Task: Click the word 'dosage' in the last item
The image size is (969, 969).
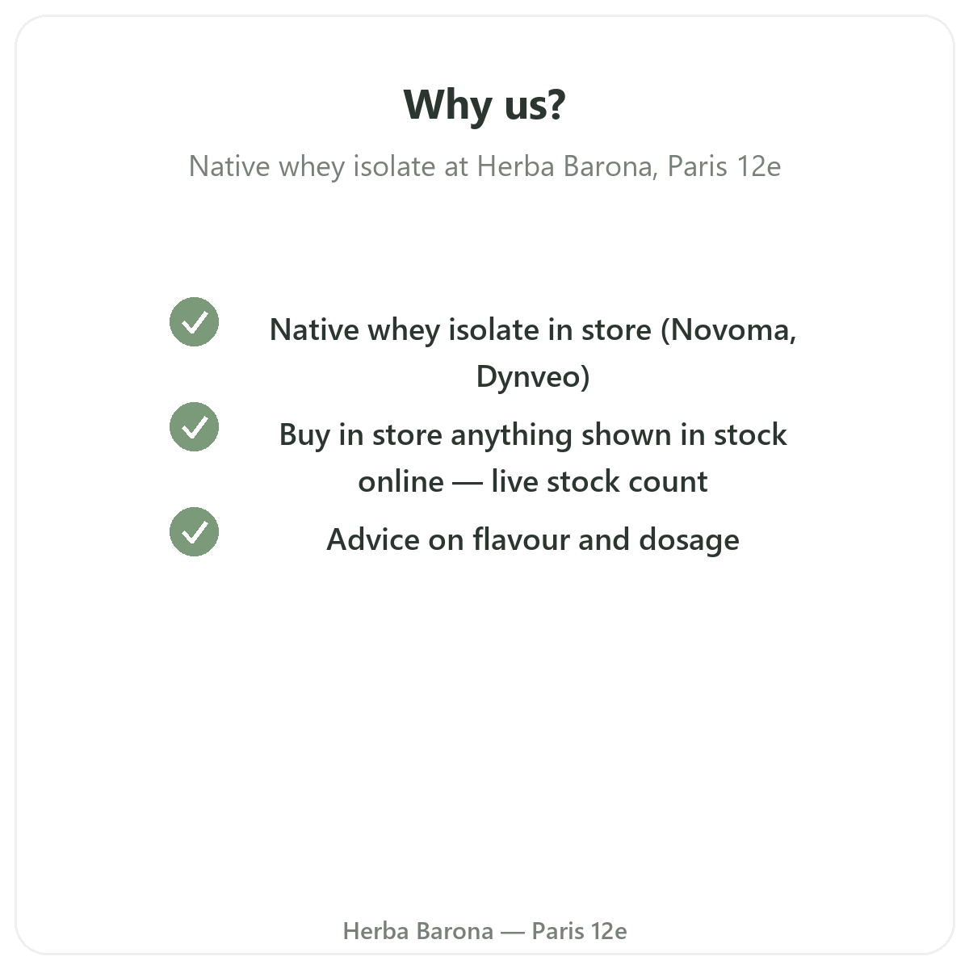Action: click(x=689, y=539)
